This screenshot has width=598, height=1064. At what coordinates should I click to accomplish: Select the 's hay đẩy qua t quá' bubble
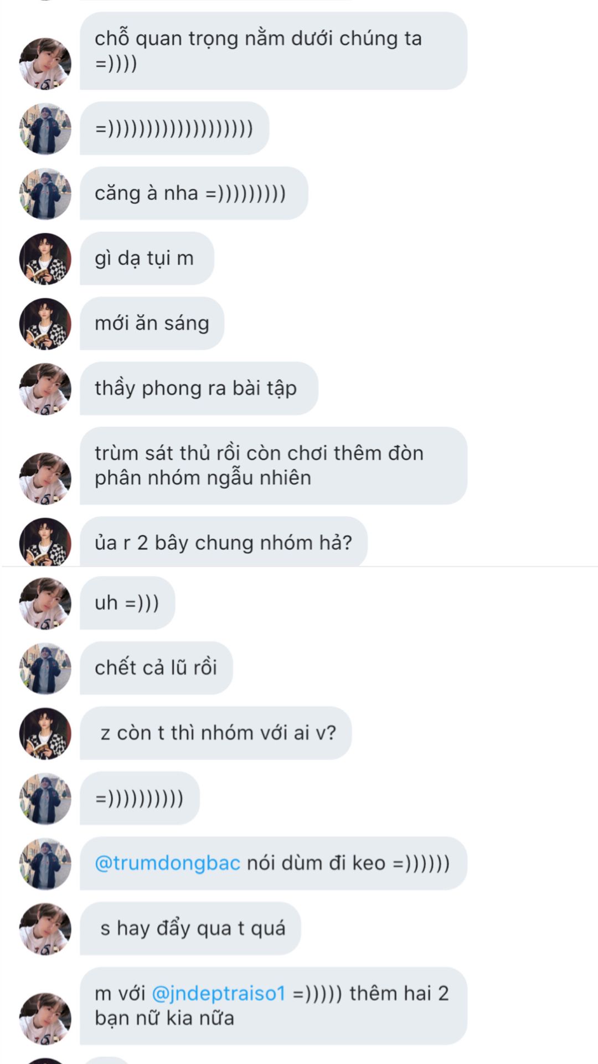coord(190,929)
